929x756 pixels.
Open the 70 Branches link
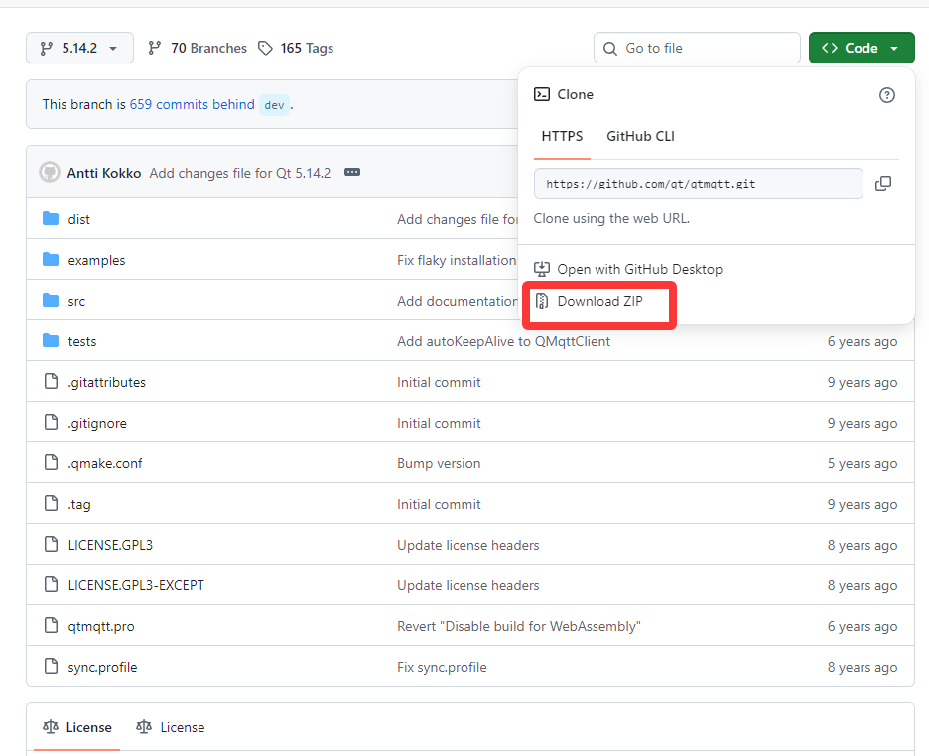coord(208,48)
